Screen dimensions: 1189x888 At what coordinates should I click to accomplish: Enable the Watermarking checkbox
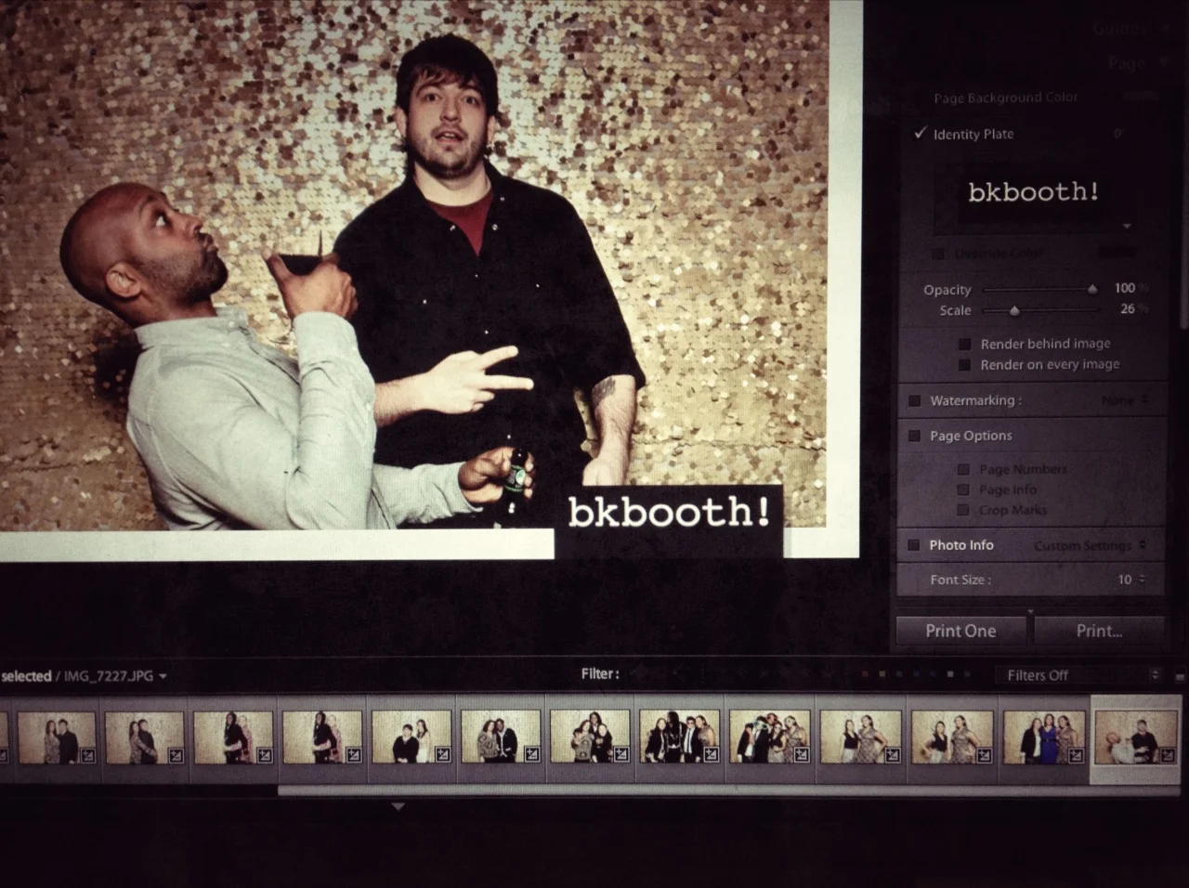coord(914,400)
